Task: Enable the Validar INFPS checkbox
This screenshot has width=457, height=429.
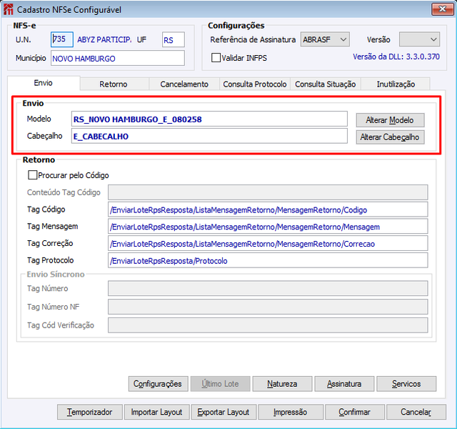Action: click(x=216, y=57)
